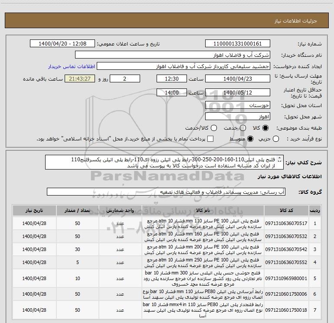This screenshot has width=334, height=323.
Task: Select the کالا category radio button
Action: 265,128
